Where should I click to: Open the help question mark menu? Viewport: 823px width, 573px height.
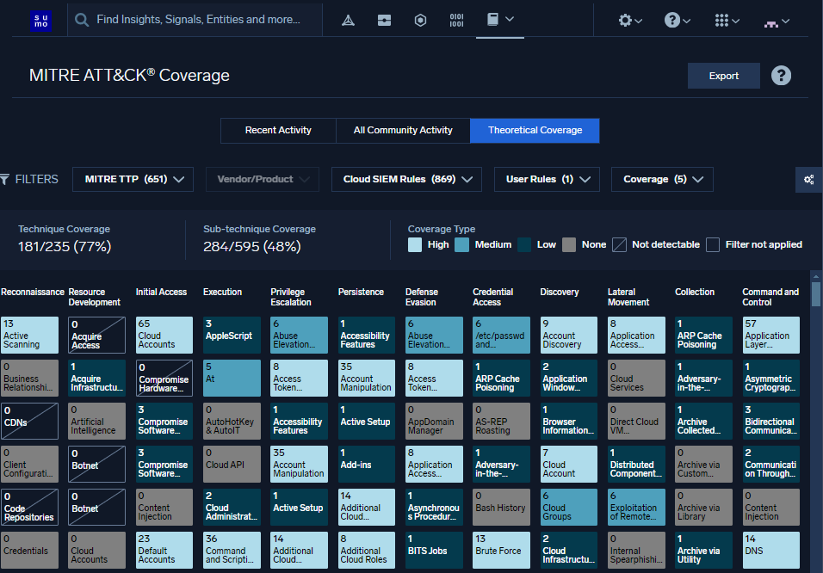(x=678, y=21)
